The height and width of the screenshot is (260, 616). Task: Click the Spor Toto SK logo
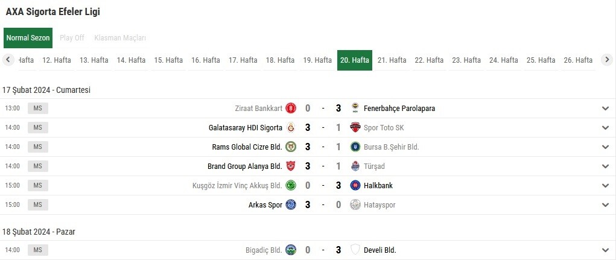355,128
